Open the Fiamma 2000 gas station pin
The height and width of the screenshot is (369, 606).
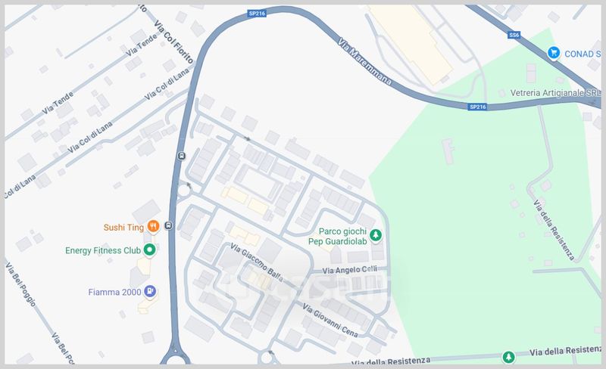click(150, 291)
